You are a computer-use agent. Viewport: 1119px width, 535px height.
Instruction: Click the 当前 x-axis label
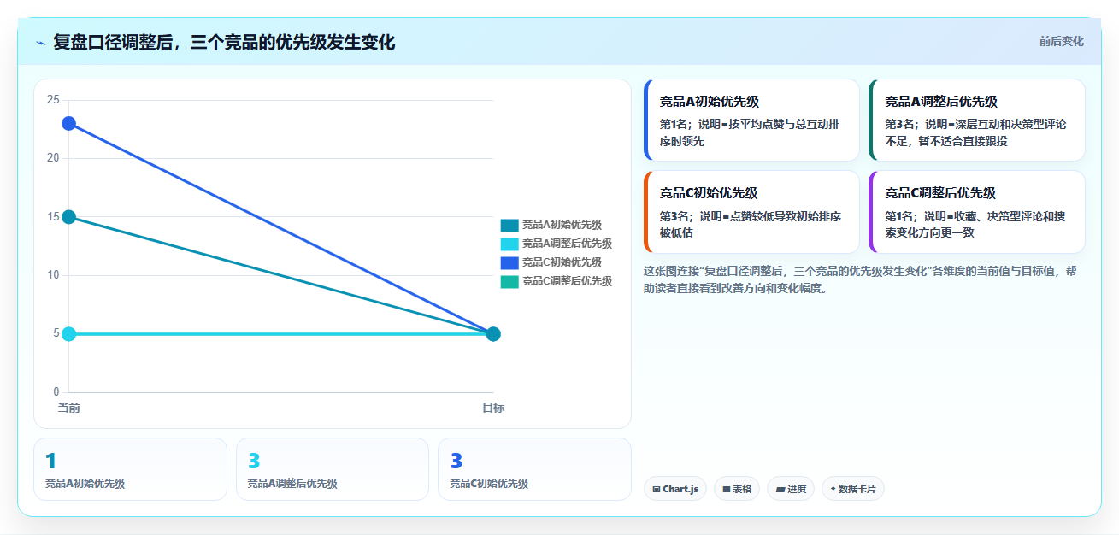coord(68,408)
